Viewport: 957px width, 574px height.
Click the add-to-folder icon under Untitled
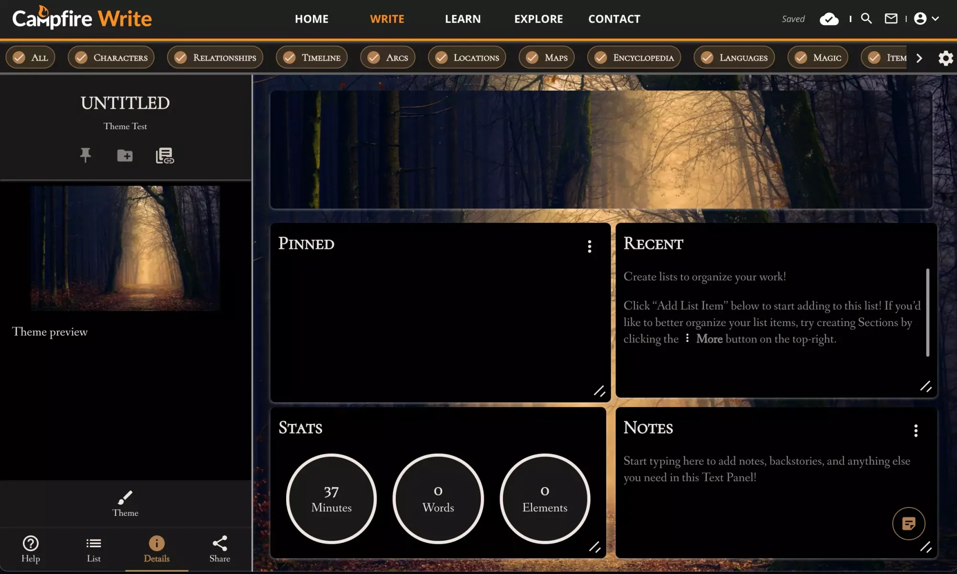click(x=124, y=155)
